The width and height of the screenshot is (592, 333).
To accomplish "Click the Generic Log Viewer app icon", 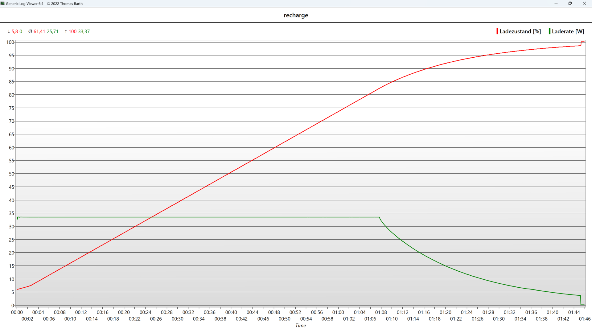I will tap(3, 3).
